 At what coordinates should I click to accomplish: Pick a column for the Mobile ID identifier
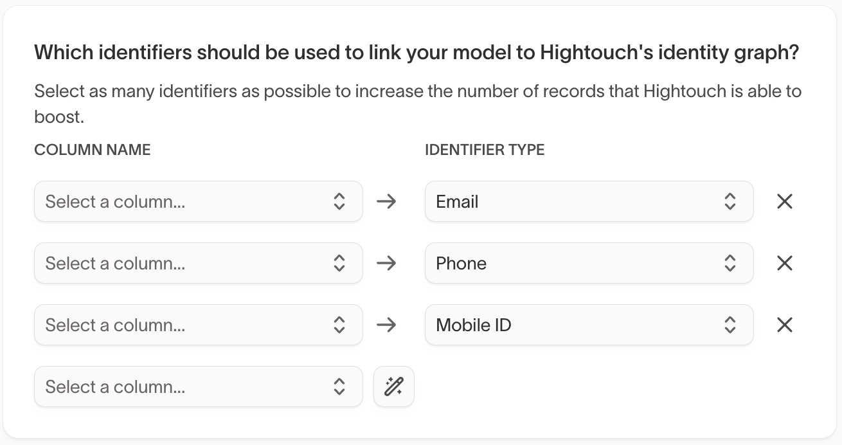coord(198,325)
